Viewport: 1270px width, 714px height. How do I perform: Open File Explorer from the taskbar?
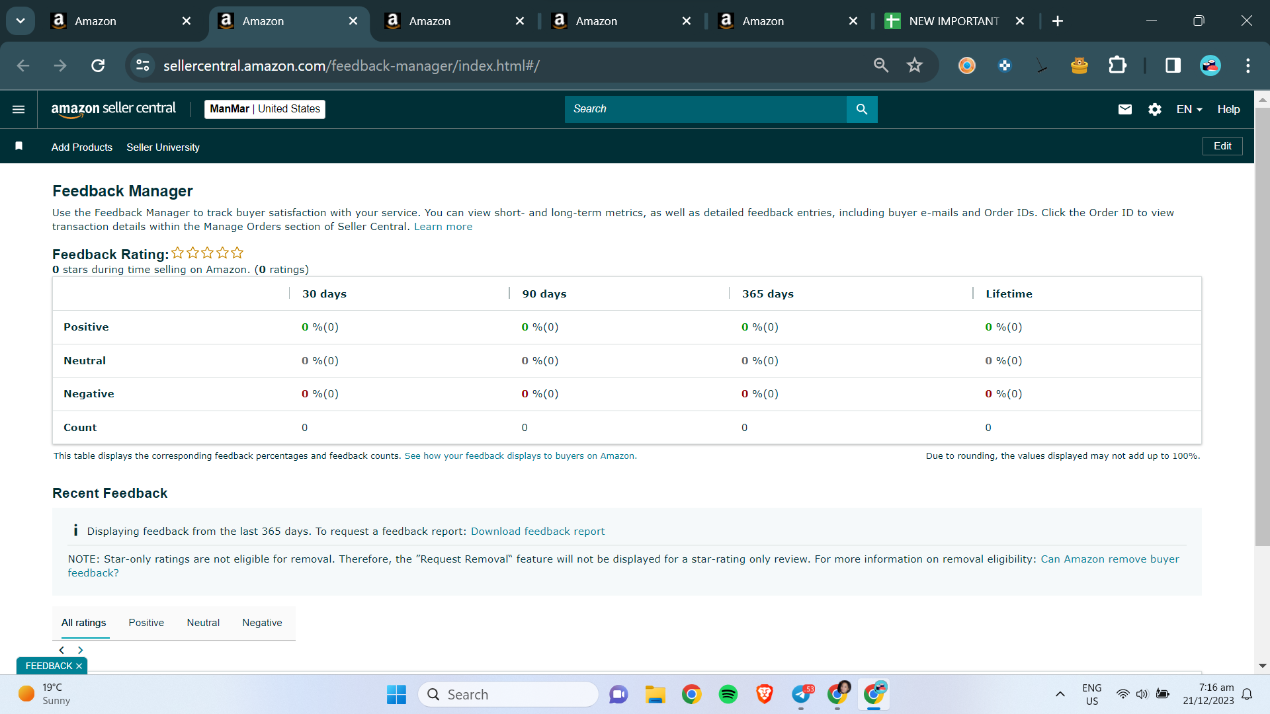point(655,694)
